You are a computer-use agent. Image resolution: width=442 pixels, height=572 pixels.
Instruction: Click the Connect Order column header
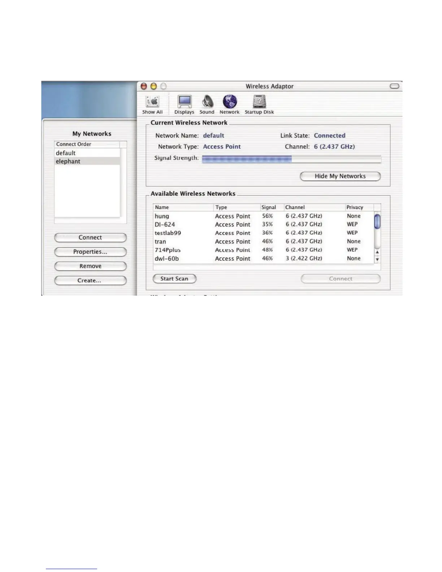tap(87, 144)
